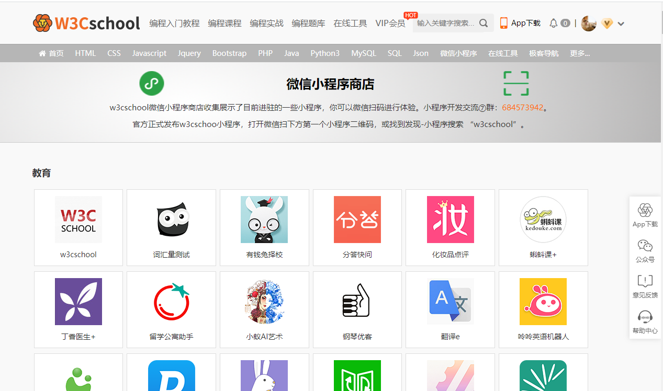Viewport: 663px width, 391px height.
Task: Click the W3Cschool logo
Action: [x=86, y=23]
